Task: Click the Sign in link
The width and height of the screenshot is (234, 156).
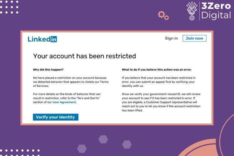Action: [171, 38]
